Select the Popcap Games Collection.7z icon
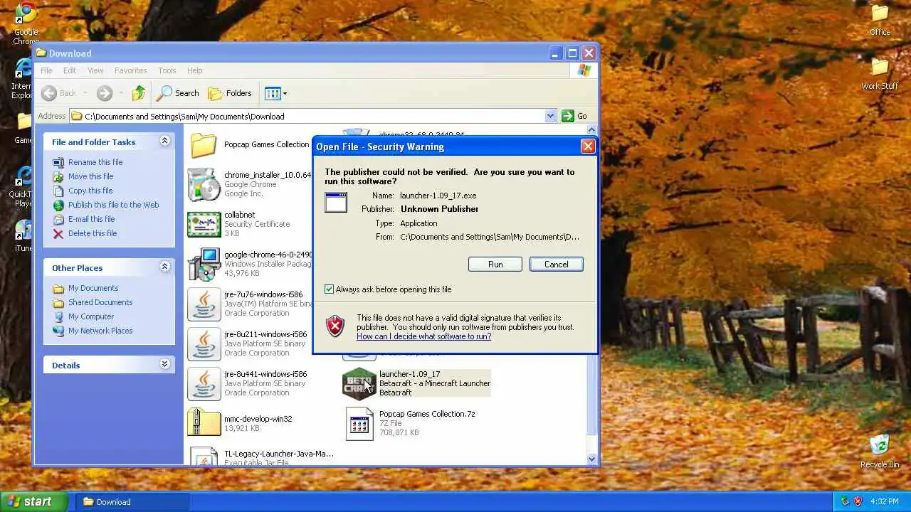Viewport: 911px width, 512px height. point(359,423)
